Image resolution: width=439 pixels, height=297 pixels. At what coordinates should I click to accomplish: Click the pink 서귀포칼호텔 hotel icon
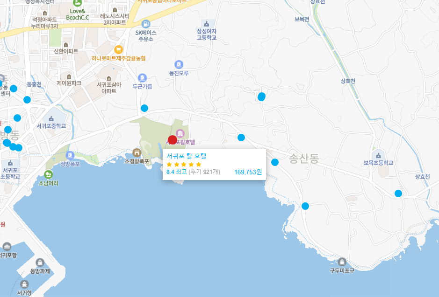point(180,133)
